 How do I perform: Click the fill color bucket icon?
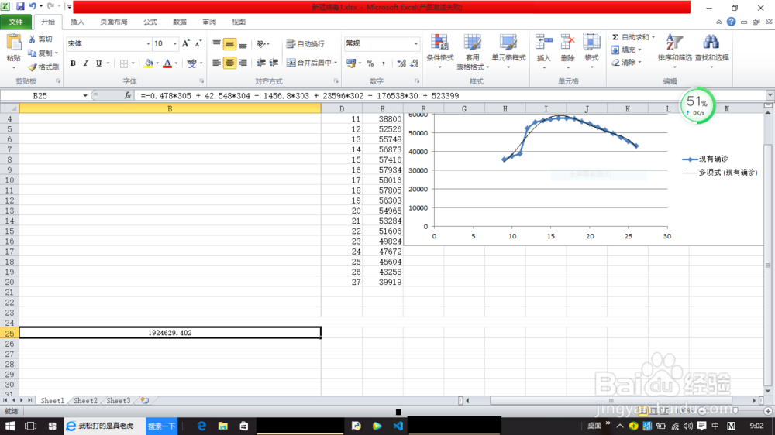[x=148, y=63]
